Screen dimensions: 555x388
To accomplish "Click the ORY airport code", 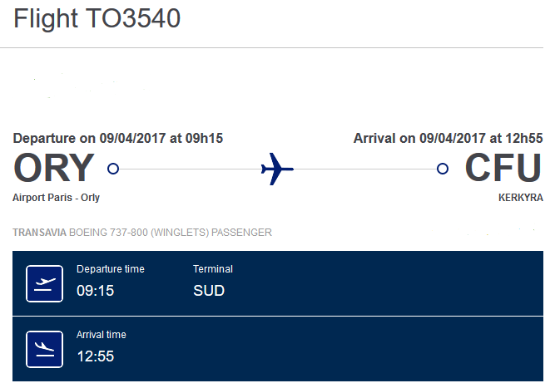I will pos(54,168).
